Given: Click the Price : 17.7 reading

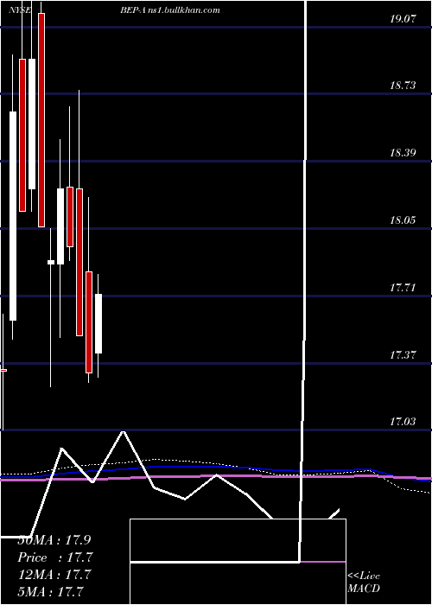Looking at the screenshot, I should click(x=55, y=557).
